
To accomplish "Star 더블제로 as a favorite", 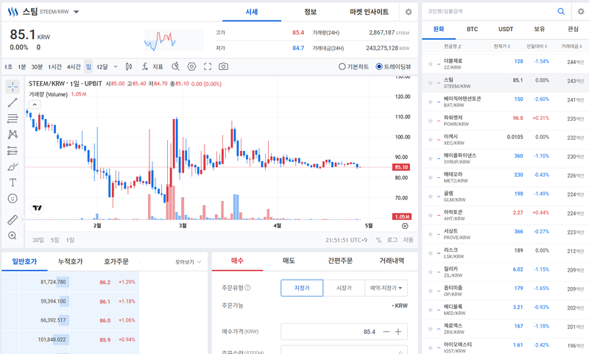I will 430,62.
